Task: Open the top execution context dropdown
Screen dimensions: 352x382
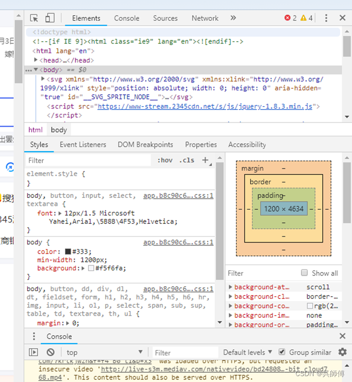Action: coord(104,352)
